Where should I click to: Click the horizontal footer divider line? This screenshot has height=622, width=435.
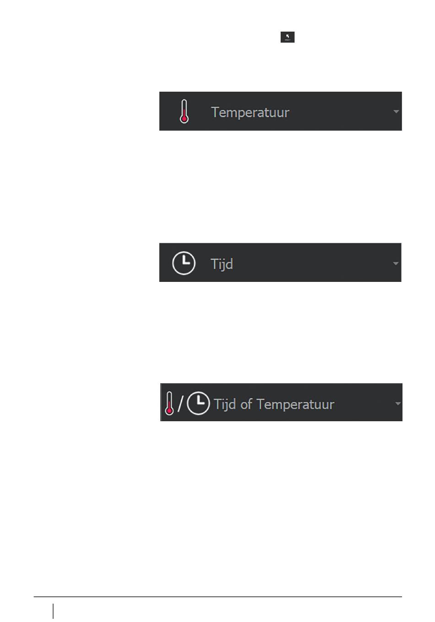tap(217, 597)
